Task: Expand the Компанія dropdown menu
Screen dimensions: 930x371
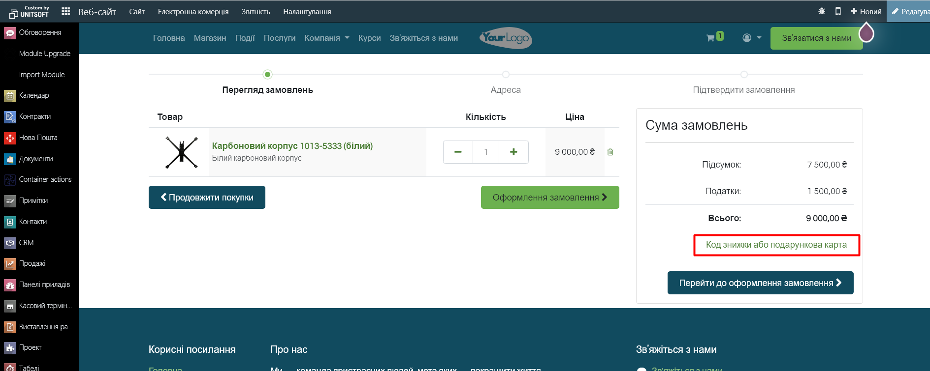Action: (x=326, y=38)
